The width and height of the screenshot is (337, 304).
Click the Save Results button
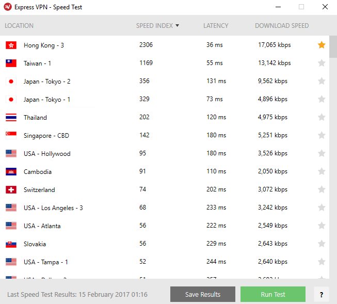click(203, 294)
